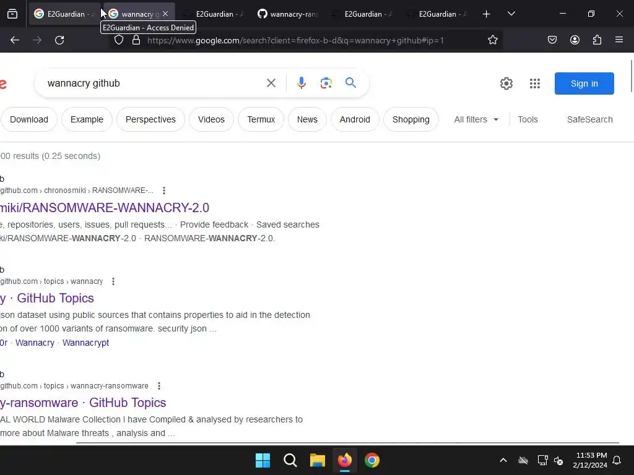Show Videos results
634x475 pixels.
(212, 119)
